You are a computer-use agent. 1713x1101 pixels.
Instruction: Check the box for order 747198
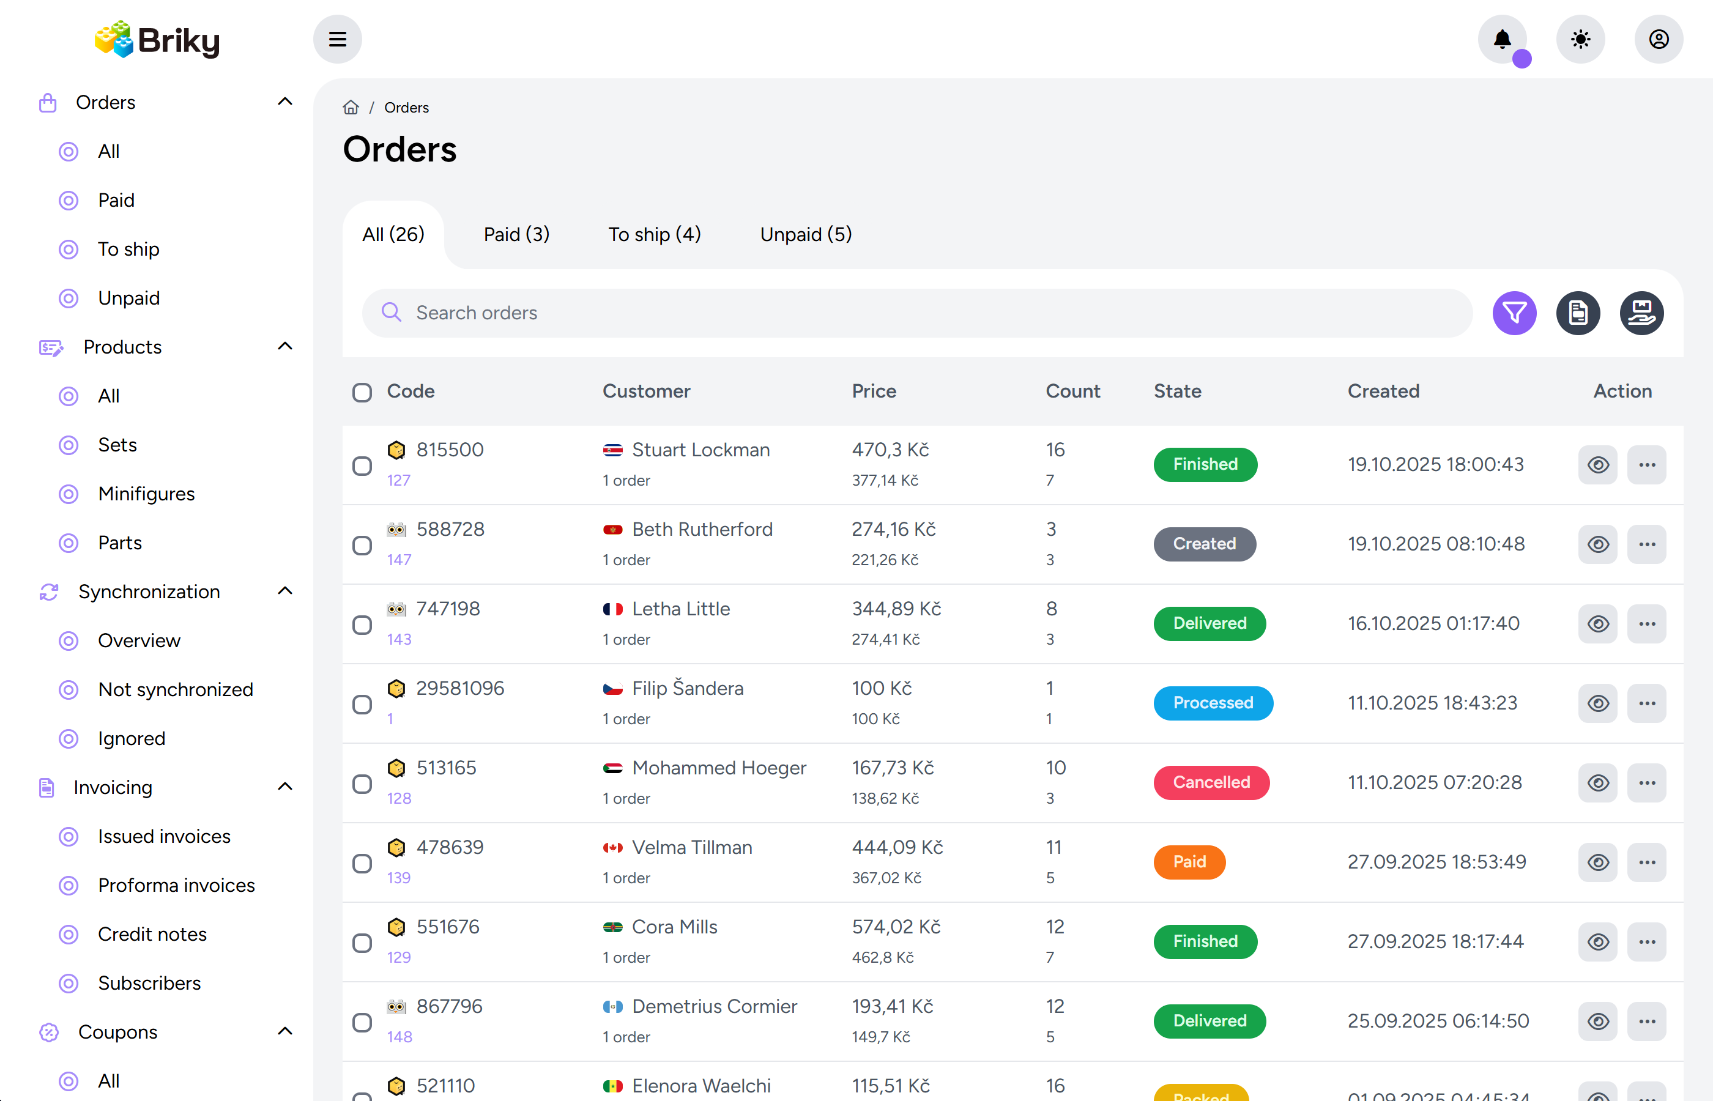(362, 625)
